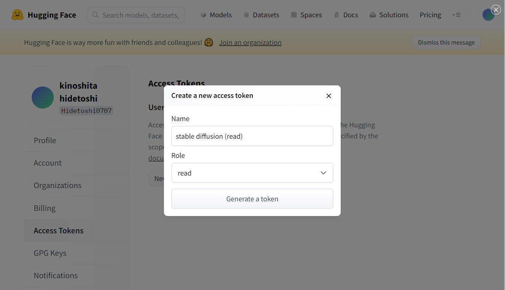Click the search magnifier icon
The image size is (505, 290).
(x=95, y=15)
